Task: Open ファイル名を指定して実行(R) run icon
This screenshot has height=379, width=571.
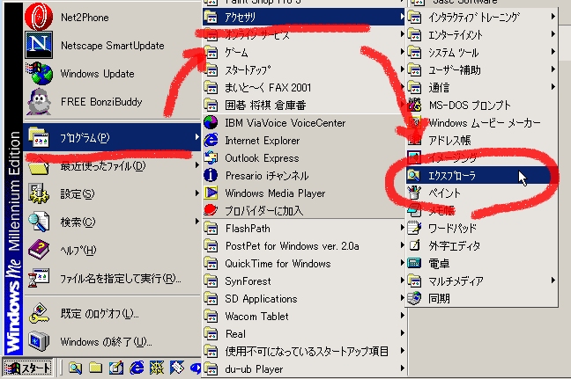Action: point(39,279)
